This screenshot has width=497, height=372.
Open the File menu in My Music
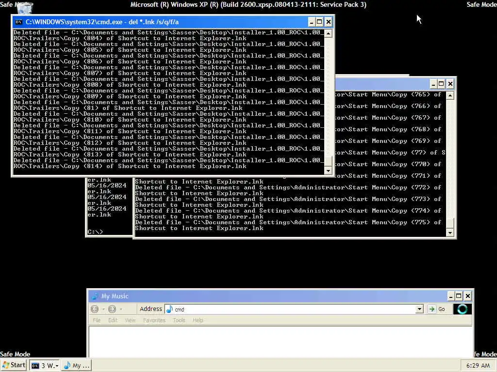click(x=97, y=320)
